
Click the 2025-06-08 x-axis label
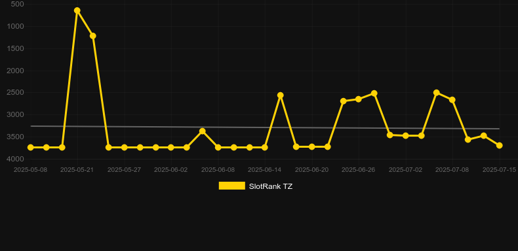tap(218, 170)
